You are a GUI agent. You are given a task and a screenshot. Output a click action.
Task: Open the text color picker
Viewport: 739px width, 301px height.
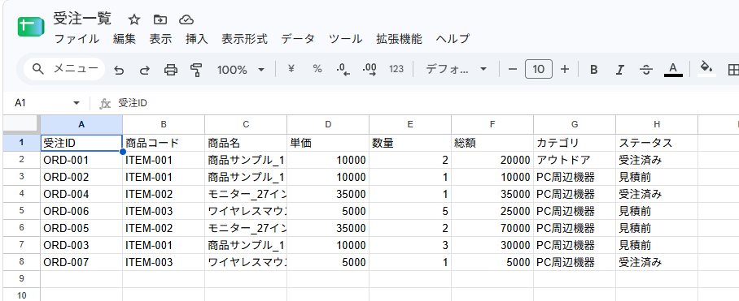click(673, 70)
